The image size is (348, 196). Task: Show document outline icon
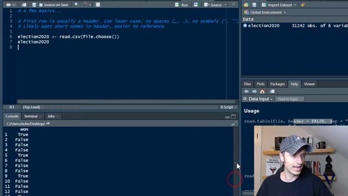pyautogui.click(x=233, y=5)
